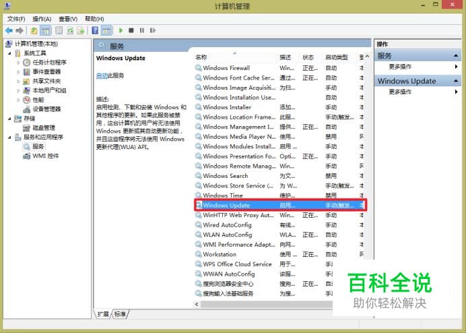This screenshot has width=466, height=333.
Task: Click the 事件查看器 icon in tree
Action: pos(27,71)
